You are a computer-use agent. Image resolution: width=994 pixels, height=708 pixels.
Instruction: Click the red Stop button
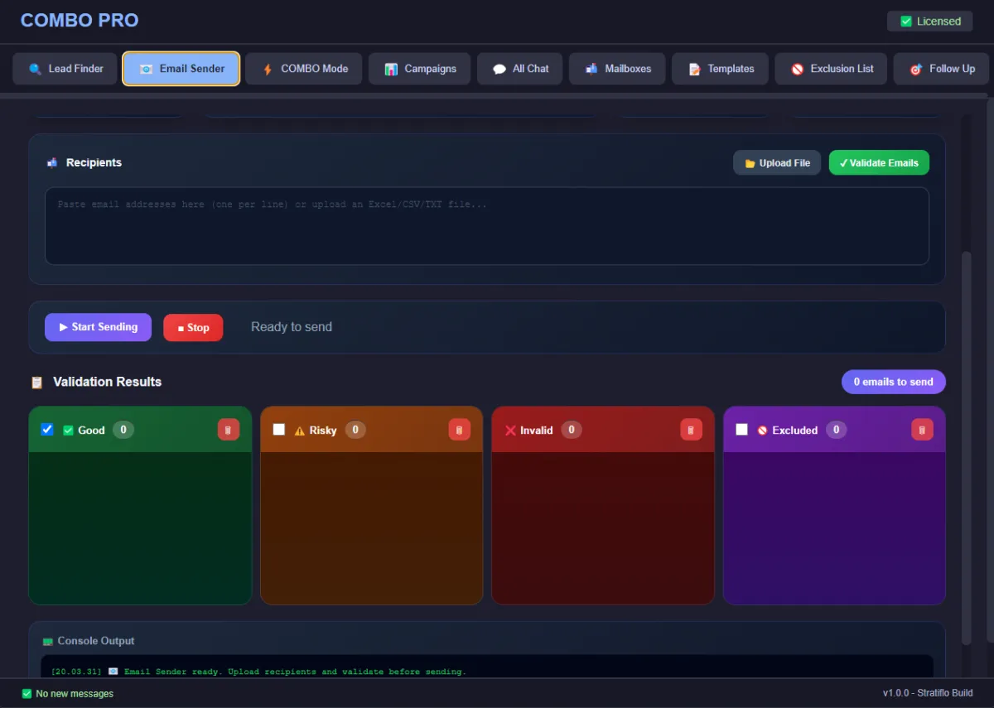coord(193,328)
